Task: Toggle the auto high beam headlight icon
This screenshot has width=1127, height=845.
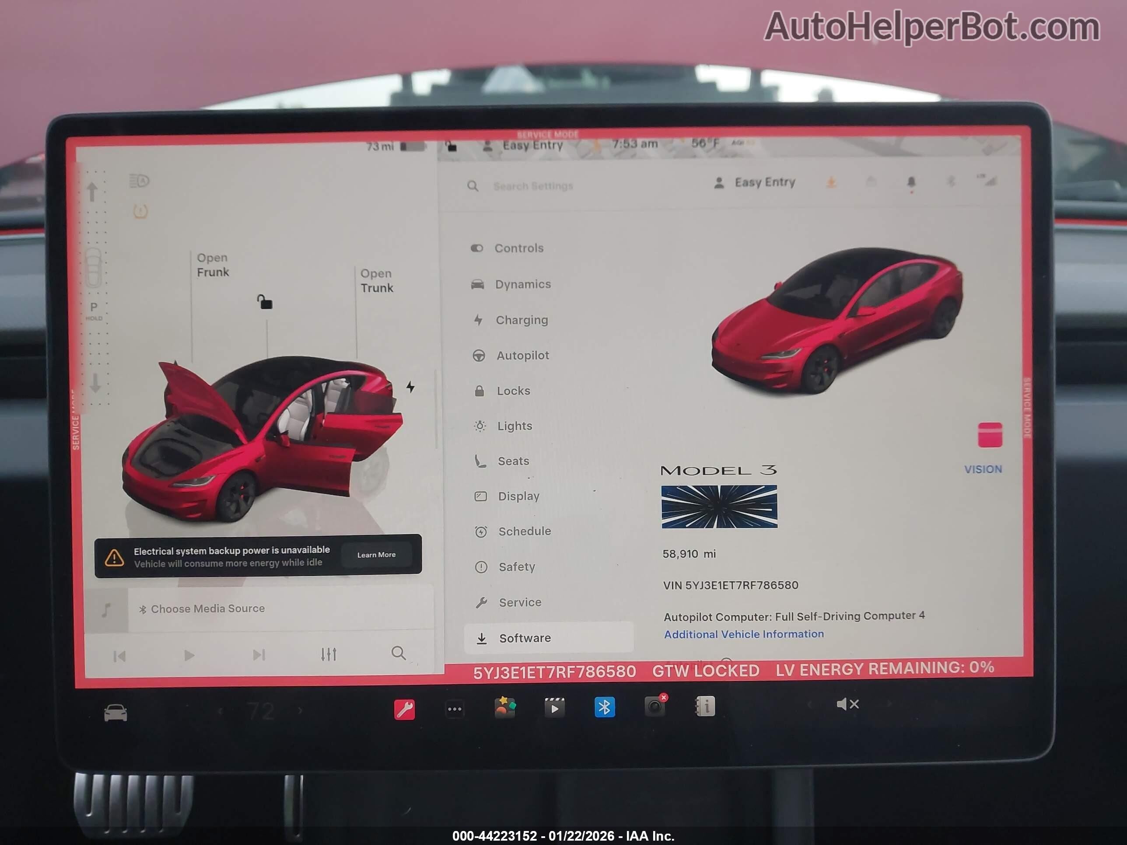Action: pyautogui.click(x=139, y=181)
